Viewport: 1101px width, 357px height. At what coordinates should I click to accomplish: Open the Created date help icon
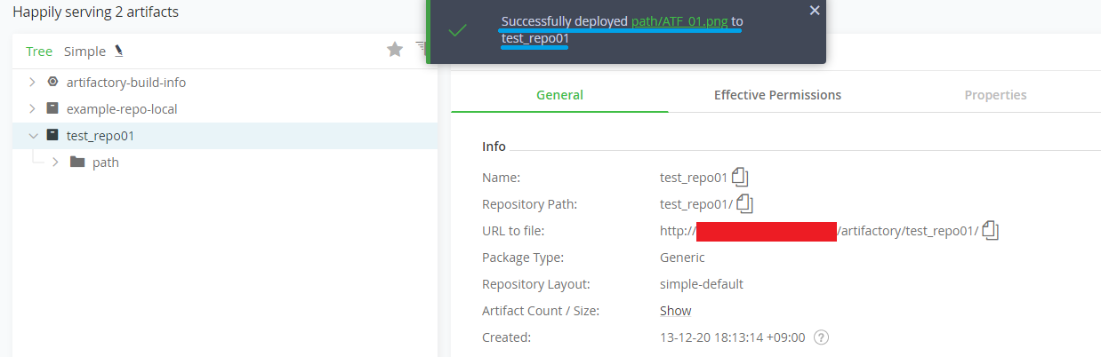tap(822, 337)
